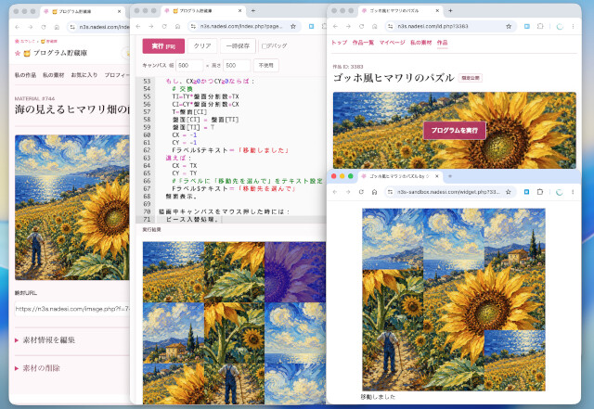Click blue extension icon in code editor window
The image size is (594, 409).
(x=312, y=26)
